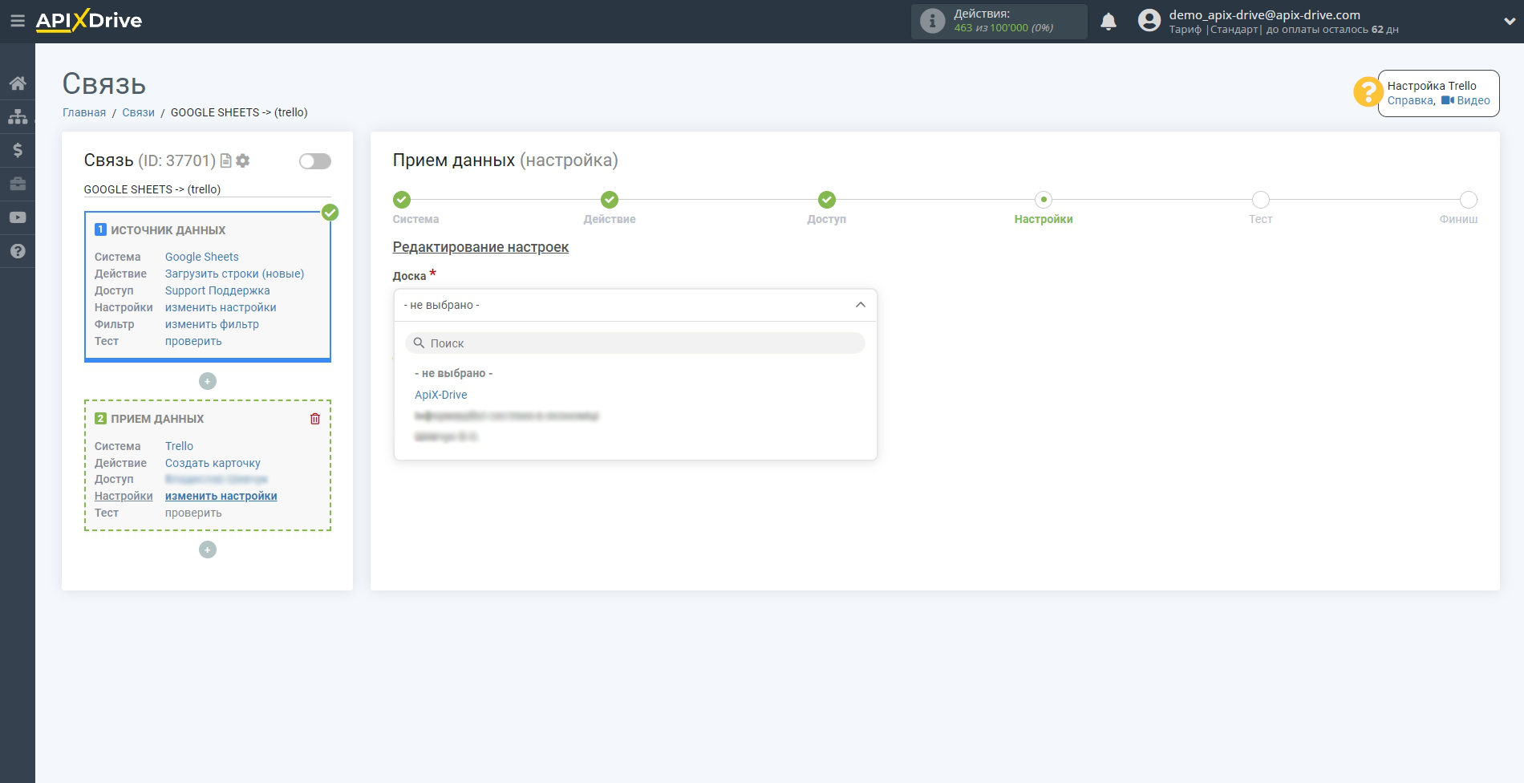This screenshot has height=783, width=1524.
Task: Click the actions info icon
Action: 932,21
